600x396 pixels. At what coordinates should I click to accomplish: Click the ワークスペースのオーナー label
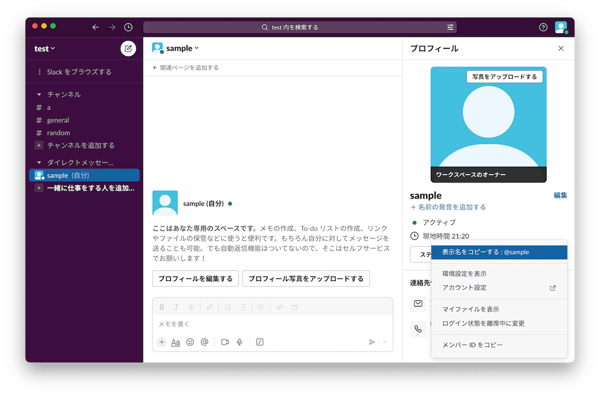click(x=471, y=175)
